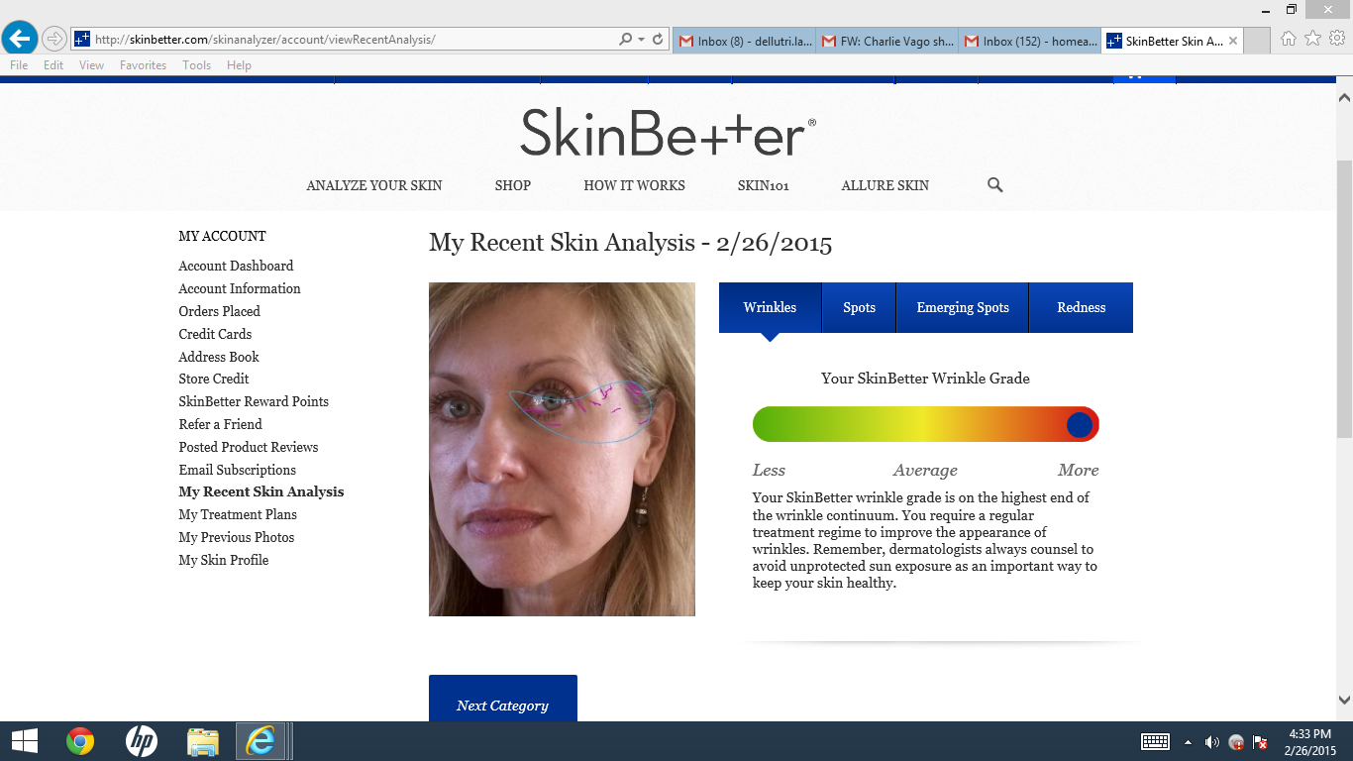Click the Action Center flag tray icon
Image resolution: width=1353 pixels, height=761 pixels.
1261,741
